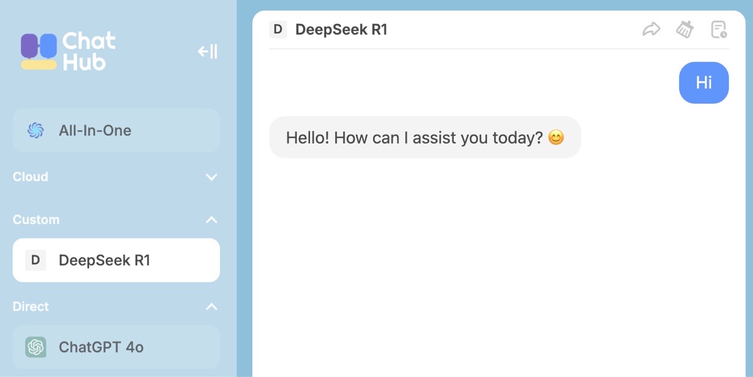Collapse the Custom section chevron
Image resolution: width=753 pixels, height=377 pixels.
[211, 220]
